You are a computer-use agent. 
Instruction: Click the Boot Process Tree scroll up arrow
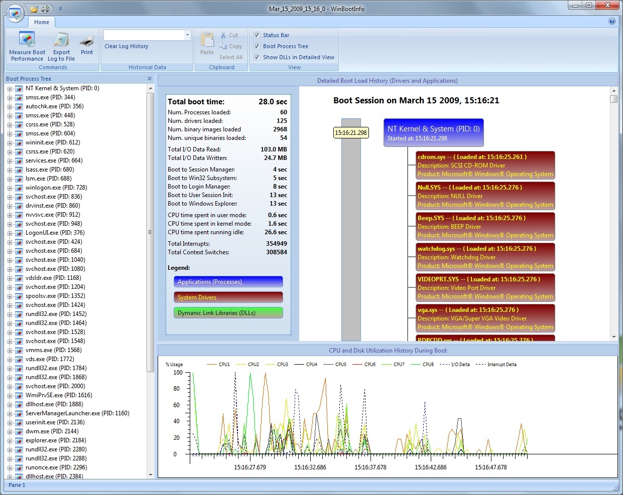pos(151,88)
